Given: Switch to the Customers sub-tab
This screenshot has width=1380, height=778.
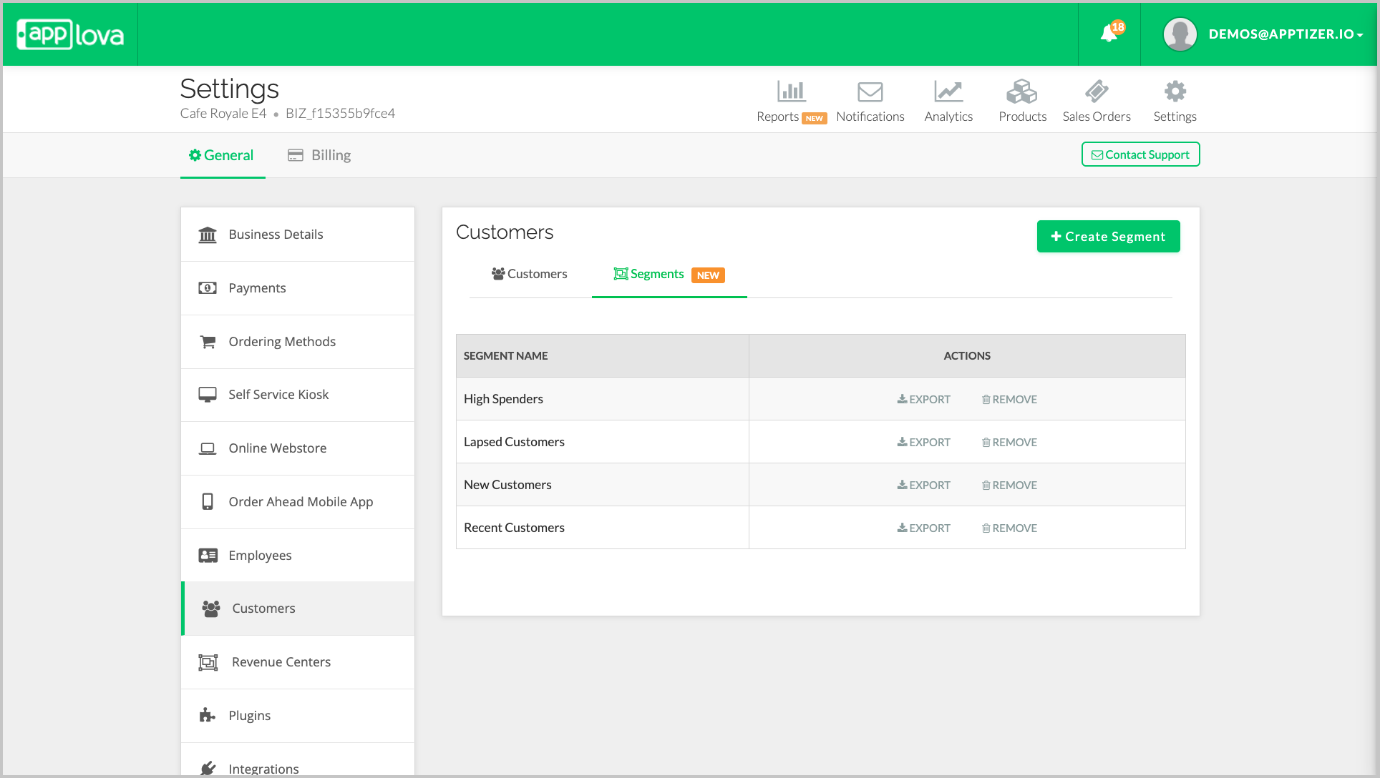Looking at the screenshot, I should pos(530,274).
